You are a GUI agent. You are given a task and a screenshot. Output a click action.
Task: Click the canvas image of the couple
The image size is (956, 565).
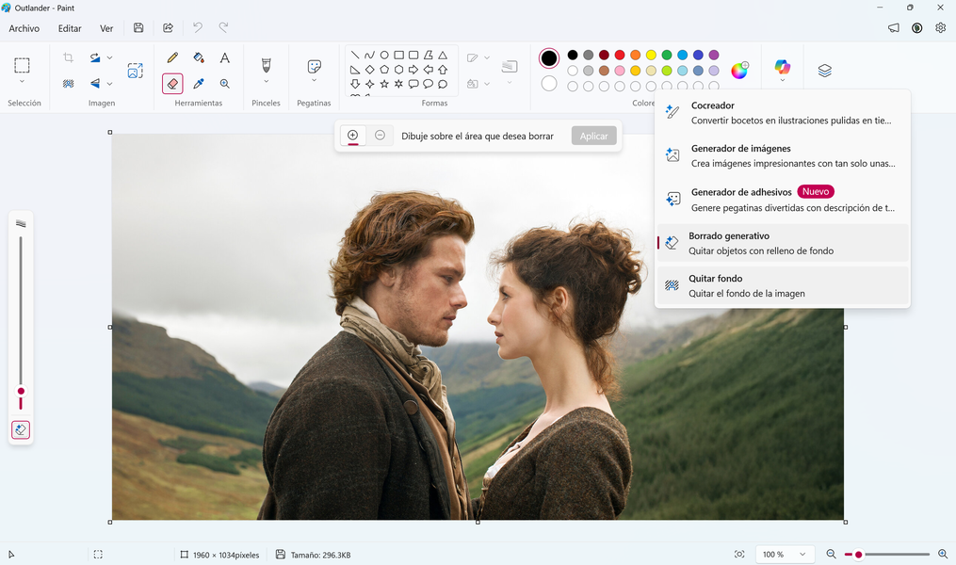tap(478, 327)
